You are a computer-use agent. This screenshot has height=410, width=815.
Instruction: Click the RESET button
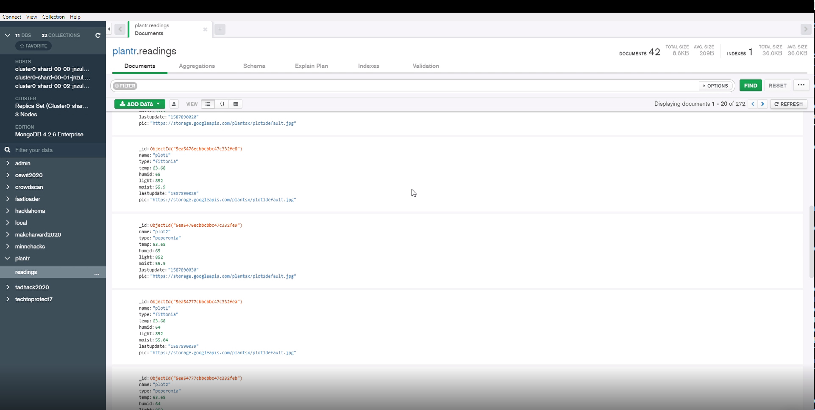[x=778, y=85]
